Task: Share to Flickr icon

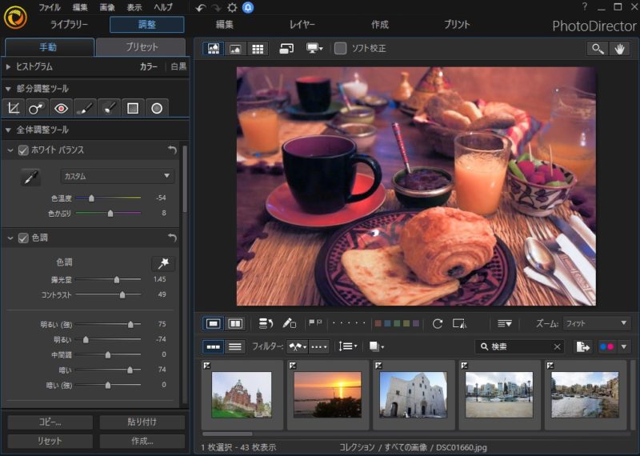Action: (607, 346)
